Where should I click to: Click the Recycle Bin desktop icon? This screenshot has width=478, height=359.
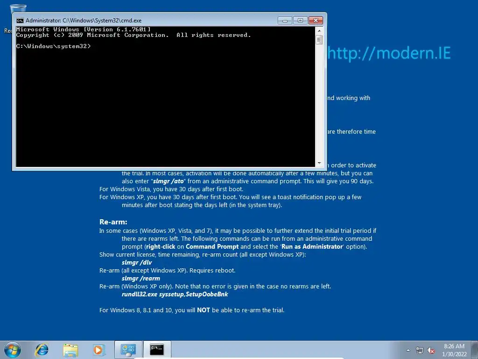[18, 8]
